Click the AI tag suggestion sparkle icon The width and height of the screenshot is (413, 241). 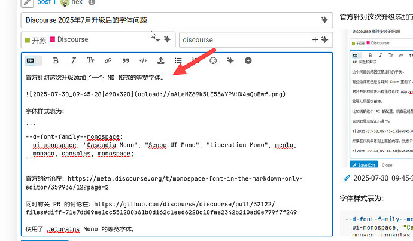click(324, 39)
